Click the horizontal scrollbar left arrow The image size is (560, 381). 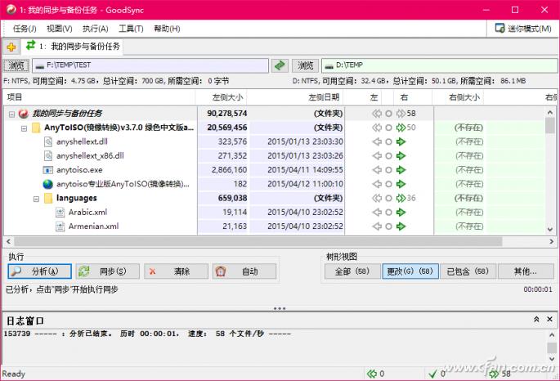pos(9,242)
